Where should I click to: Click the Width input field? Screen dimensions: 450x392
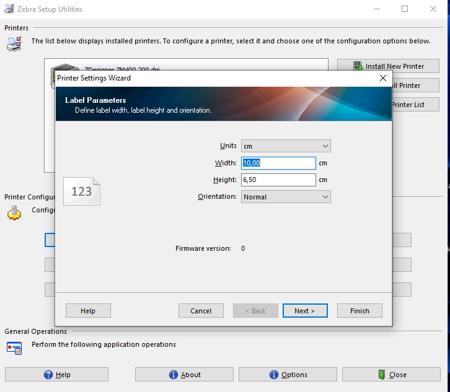(278, 163)
